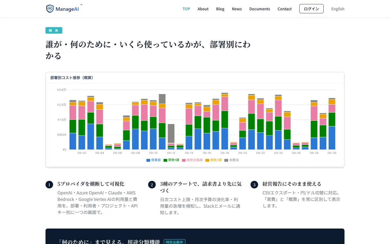This screenshot has width=390, height=244.
Task: Toggle the 経営企画部 legend label
Action: pyautogui.click(x=195, y=160)
